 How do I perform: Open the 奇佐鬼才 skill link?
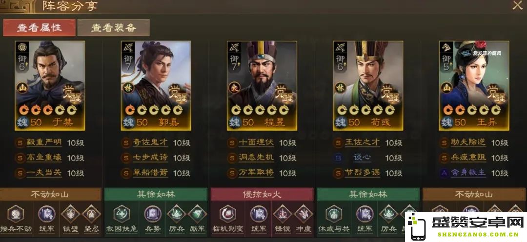[x=150, y=142]
